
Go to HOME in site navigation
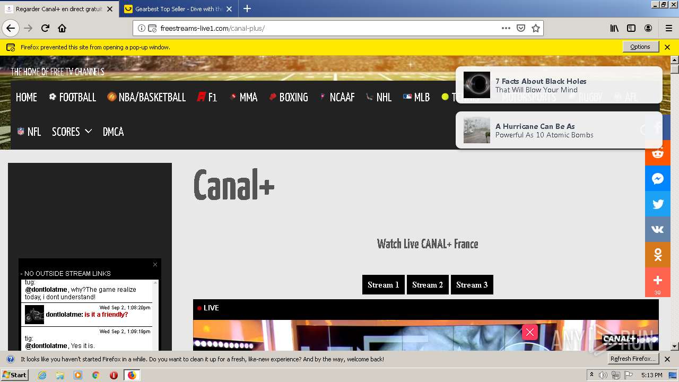[27, 97]
